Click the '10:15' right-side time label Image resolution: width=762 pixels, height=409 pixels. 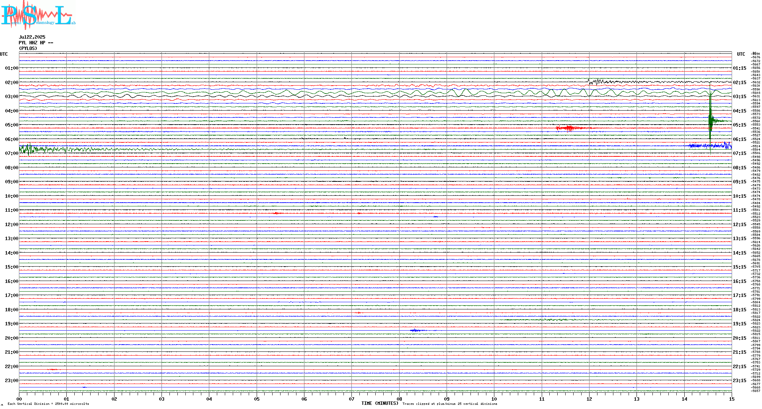[740, 196]
